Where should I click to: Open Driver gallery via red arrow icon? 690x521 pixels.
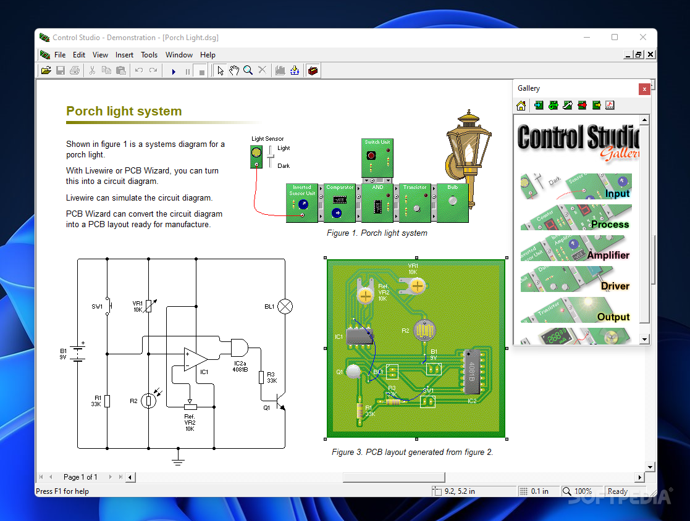pyautogui.click(x=582, y=105)
